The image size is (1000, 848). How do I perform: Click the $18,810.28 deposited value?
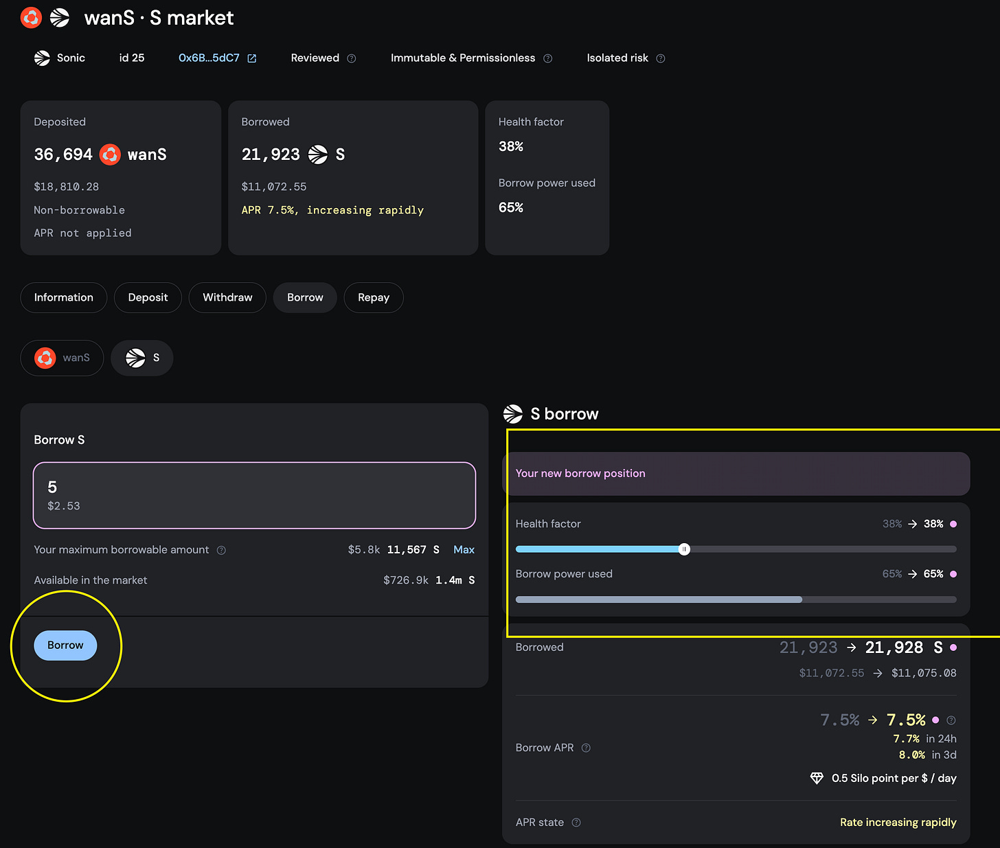67,187
